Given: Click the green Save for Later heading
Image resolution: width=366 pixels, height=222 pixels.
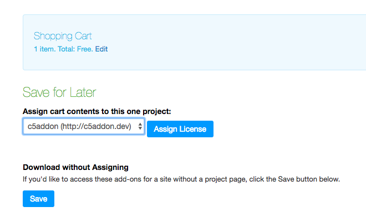Looking at the screenshot, I should 59,92.
